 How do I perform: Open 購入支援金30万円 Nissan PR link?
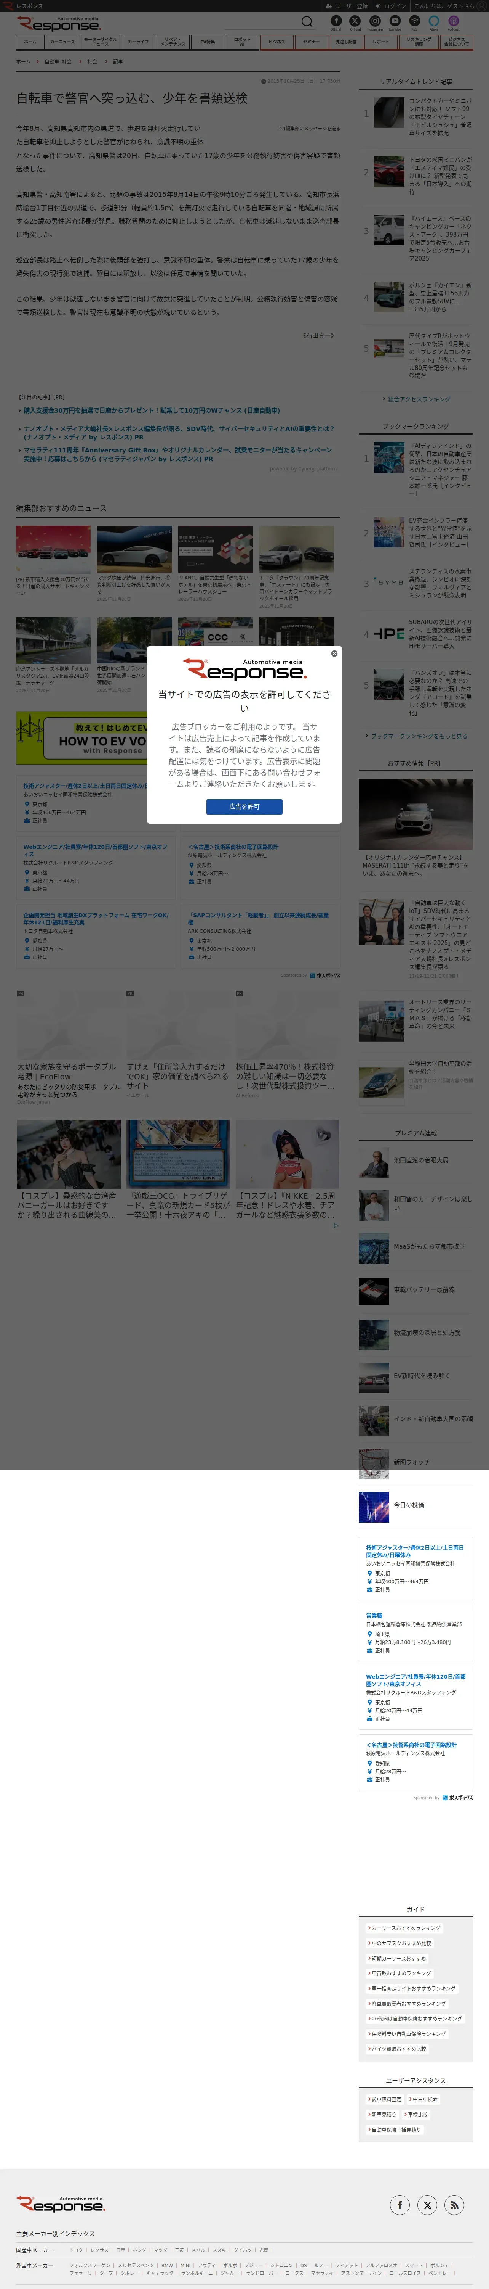tap(151, 410)
